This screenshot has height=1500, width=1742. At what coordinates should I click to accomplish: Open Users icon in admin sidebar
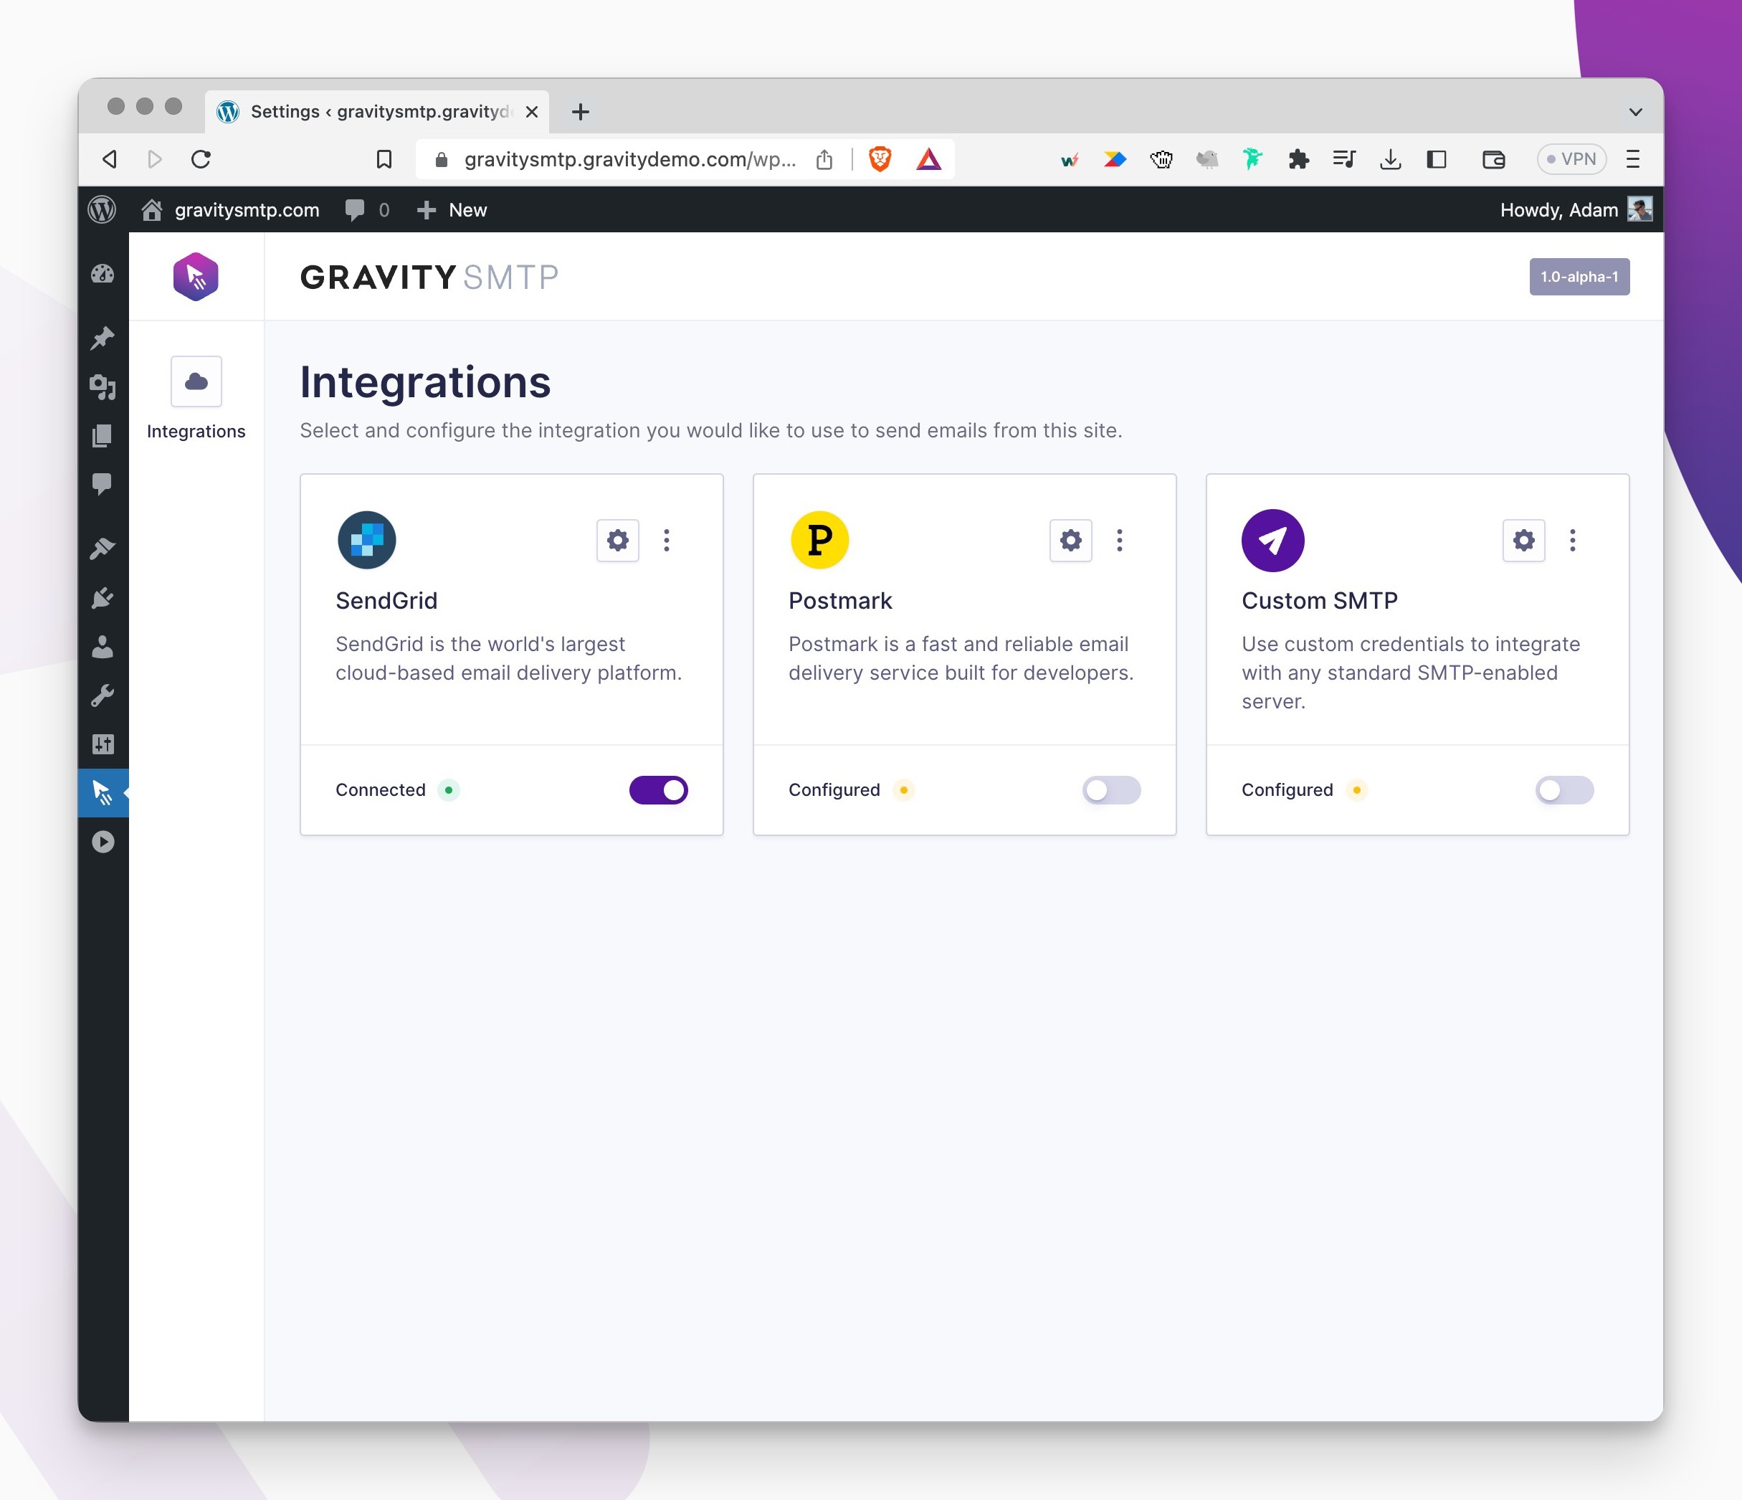[x=103, y=647]
